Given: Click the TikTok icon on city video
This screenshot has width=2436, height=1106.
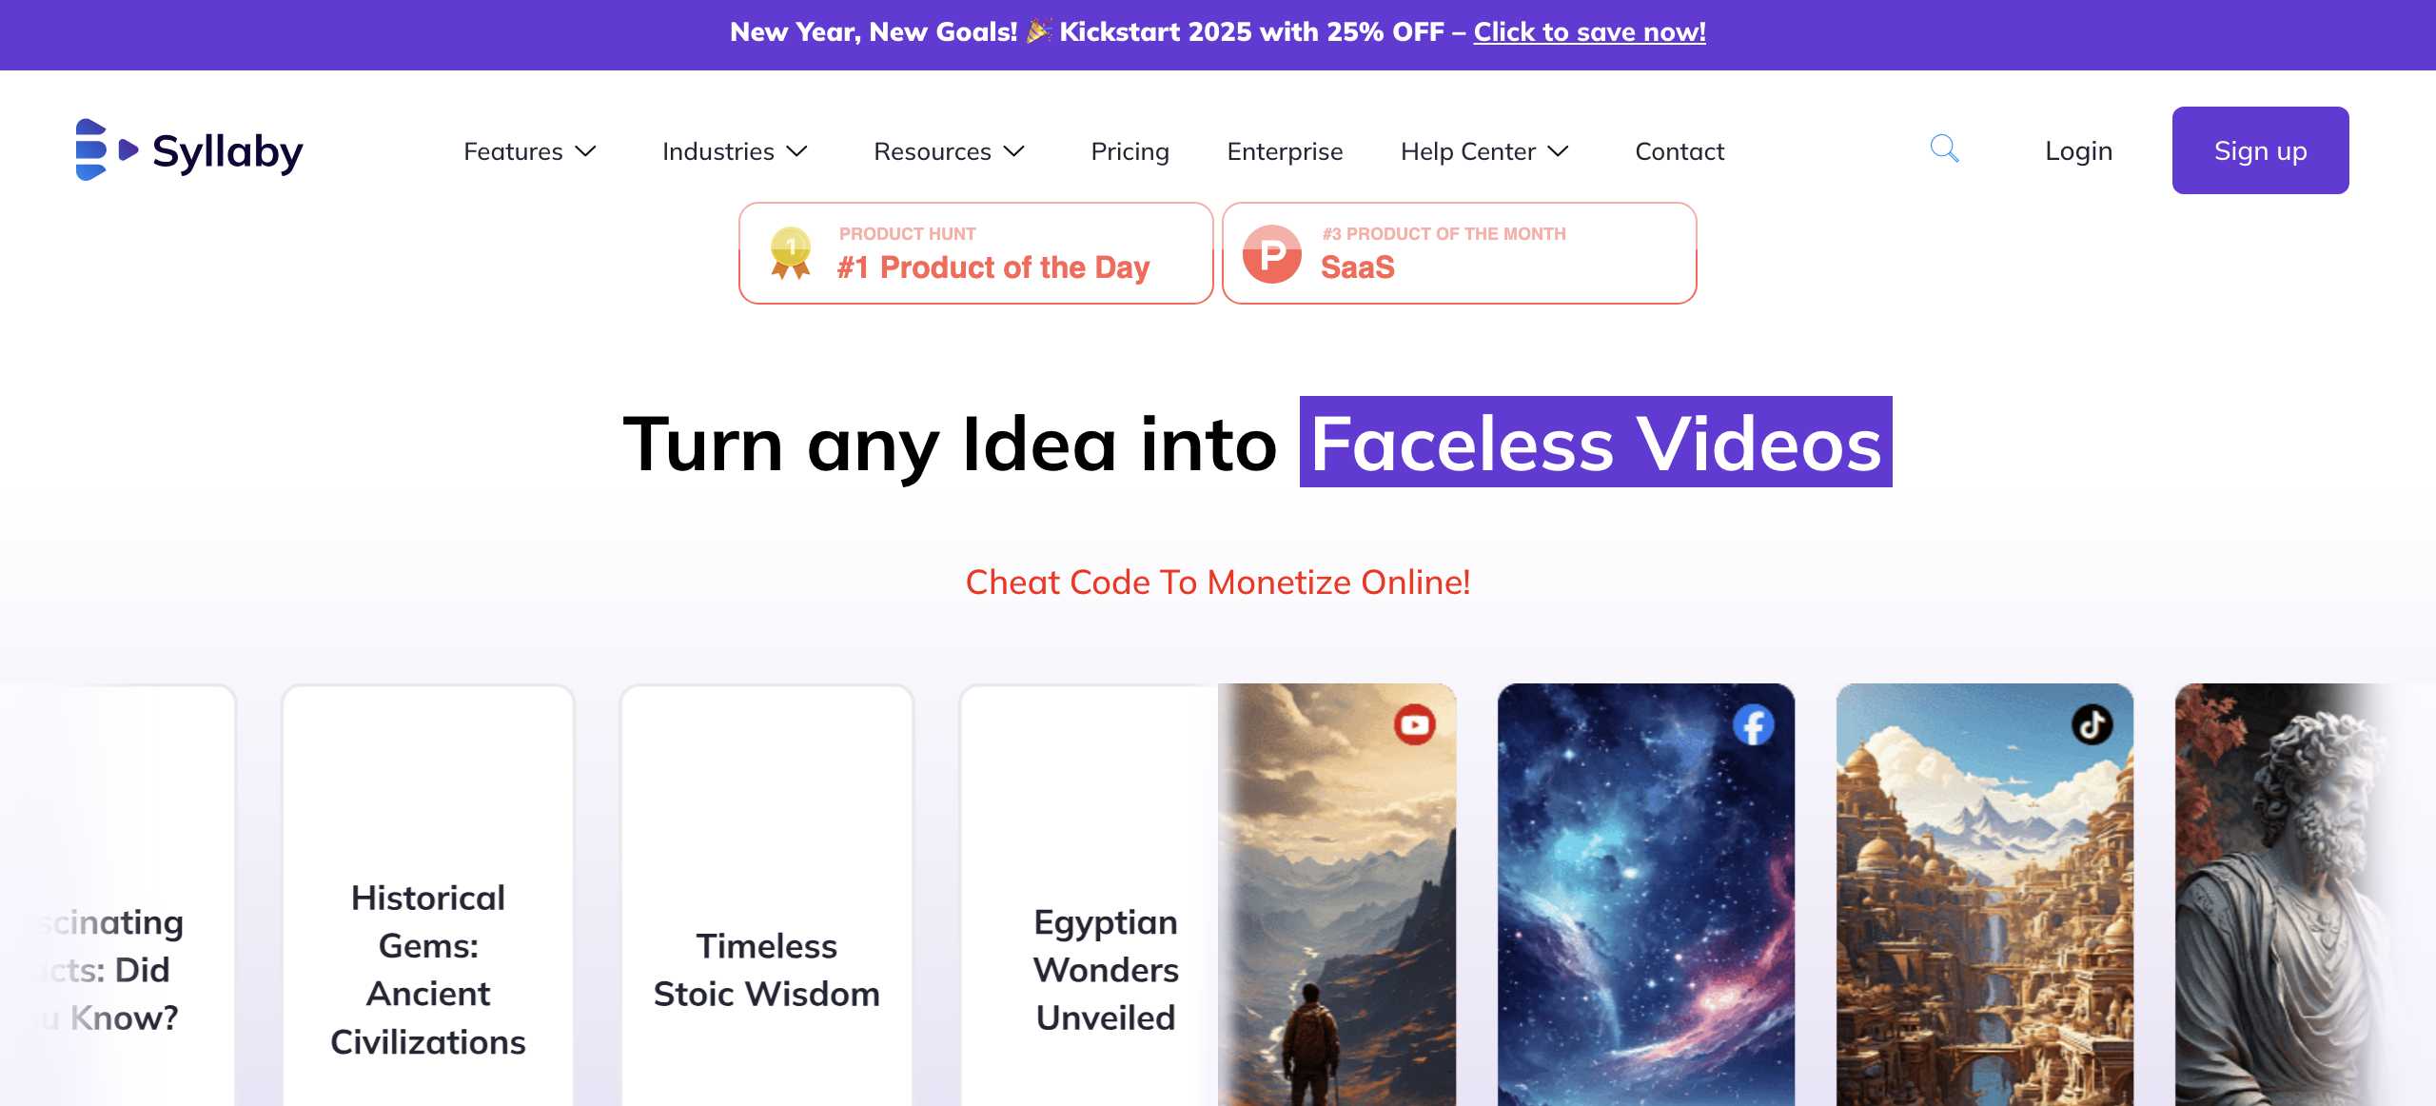Looking at the screenshot, I should pos(2092,725).
